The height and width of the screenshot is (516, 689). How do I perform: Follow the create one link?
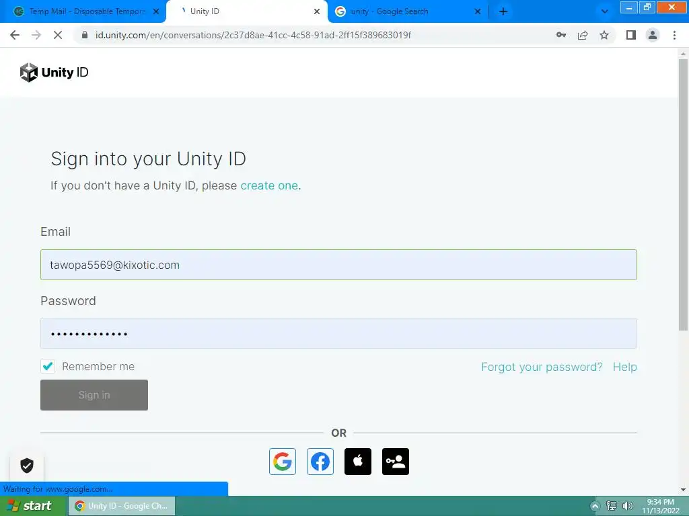(x=269, y=185)
